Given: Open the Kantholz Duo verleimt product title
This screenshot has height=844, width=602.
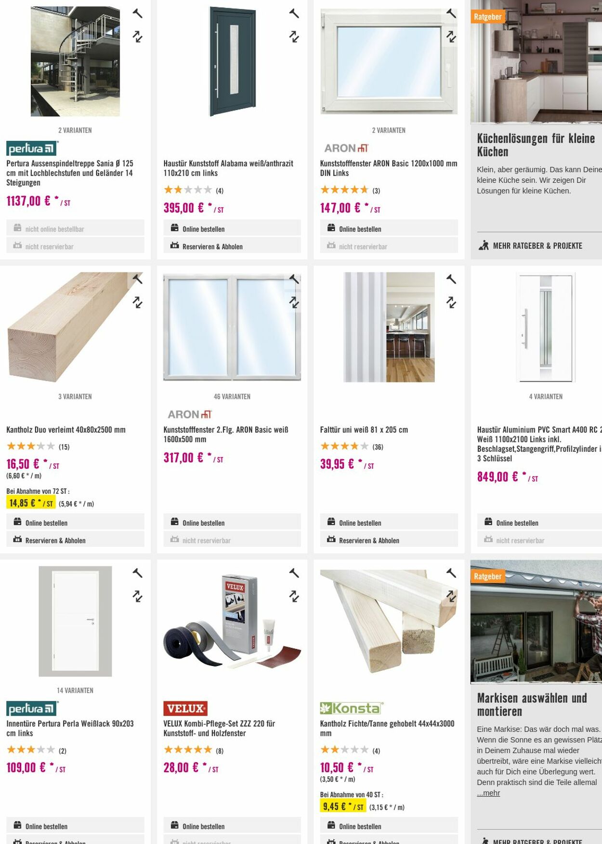Looking at the screenshot, I should [66, 429].
